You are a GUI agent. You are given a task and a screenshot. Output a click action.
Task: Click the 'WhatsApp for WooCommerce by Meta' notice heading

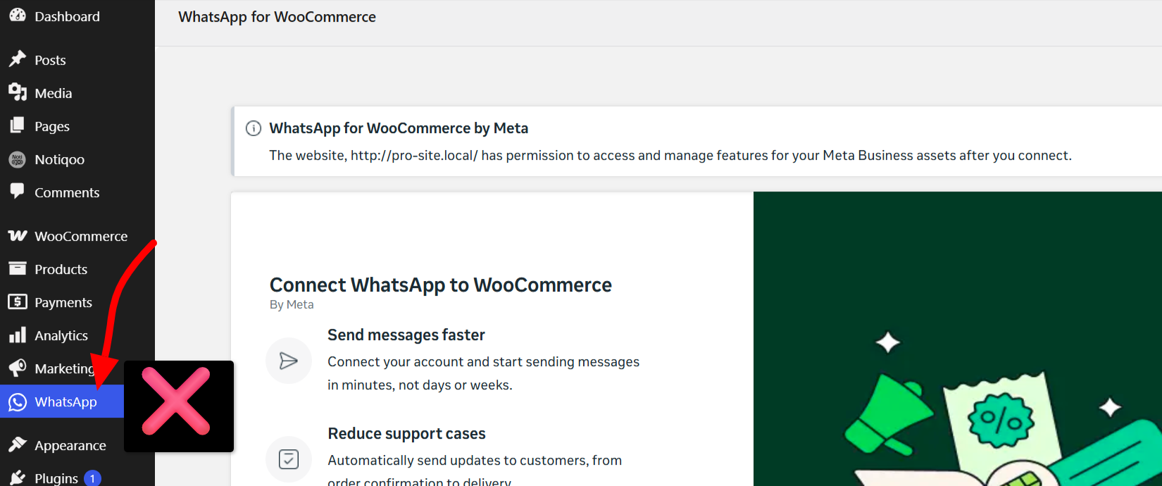(x=399, y=128)
